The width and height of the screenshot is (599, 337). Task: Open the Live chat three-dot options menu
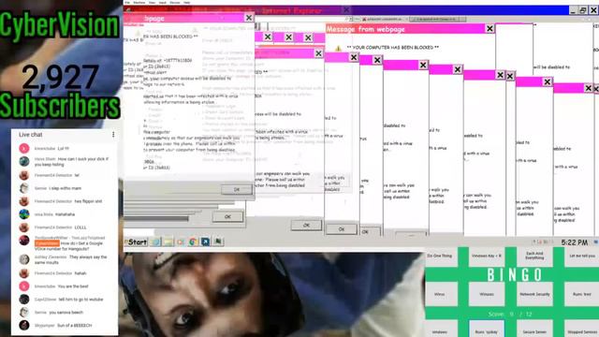click(x=113, y=135)
